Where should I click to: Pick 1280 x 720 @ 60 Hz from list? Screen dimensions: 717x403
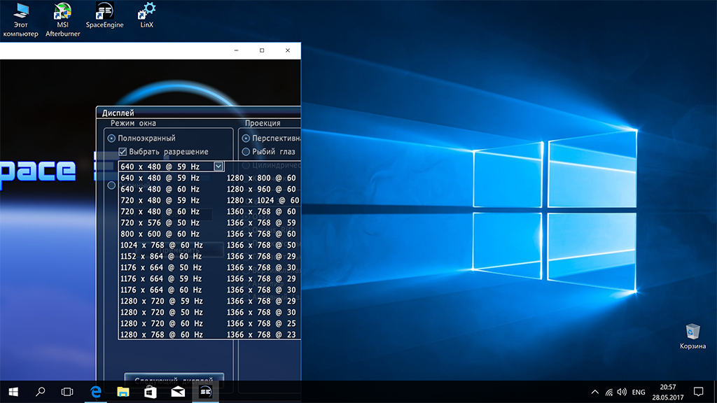tap(162, 323)
